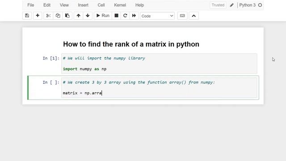This screenshot has width=286, height=161.
Task: Restart kernel and run all fast-forward icon
Action: pos(134,16)
